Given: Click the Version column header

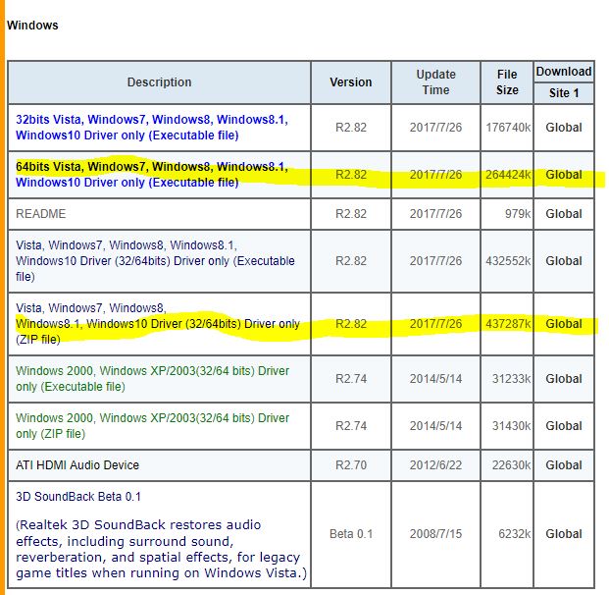Looking at the screenshot, I should (x=351, y=82).
